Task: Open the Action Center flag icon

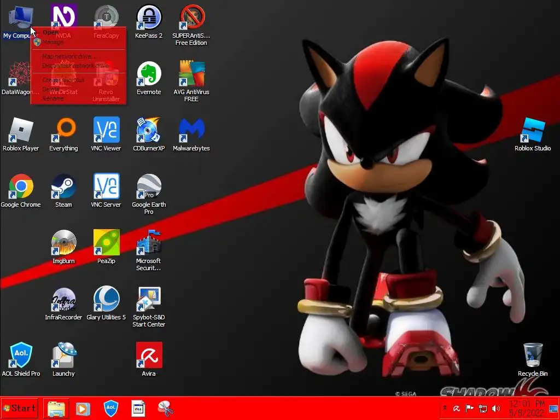Action: click(x=470, y=408)
